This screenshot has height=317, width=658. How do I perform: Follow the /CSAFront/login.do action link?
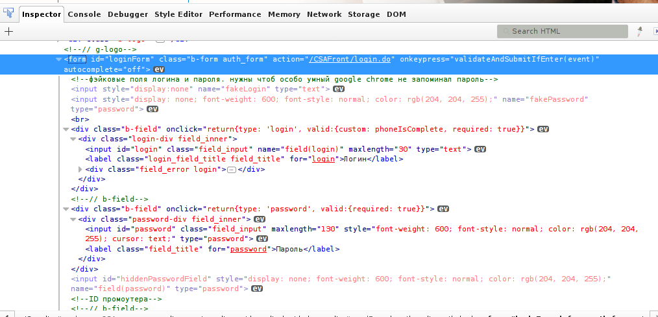pyautogui.click(x=350, y=59)
